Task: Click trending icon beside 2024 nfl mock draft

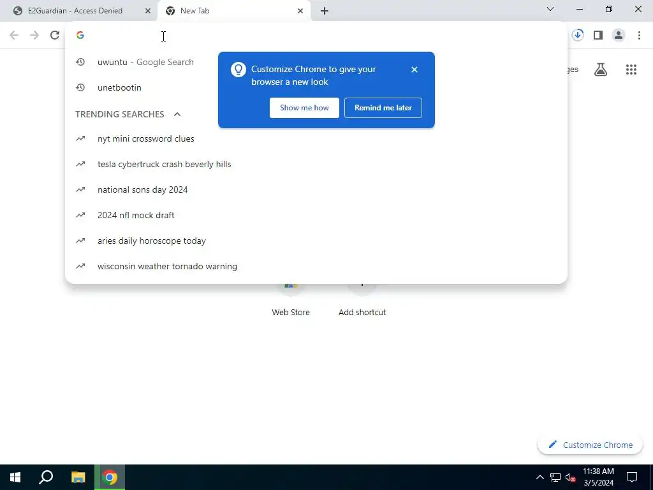Action: (80, 215)
